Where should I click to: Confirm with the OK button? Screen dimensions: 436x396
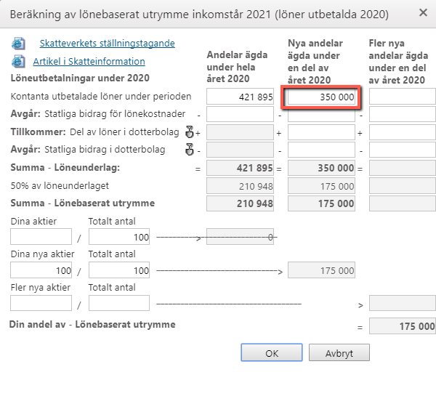point(272,352)
